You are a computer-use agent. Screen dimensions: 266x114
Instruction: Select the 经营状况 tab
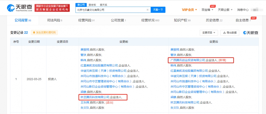pos(150,20)
